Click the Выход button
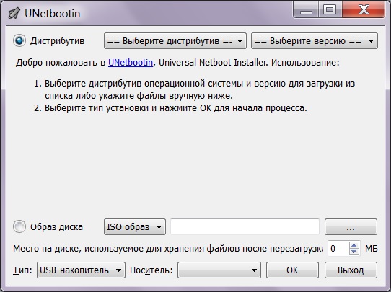The height and width of the screenshot is (292, 391). click(x=351, y=270)
